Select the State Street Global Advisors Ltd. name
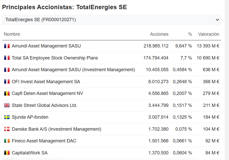Viewport: 229px width, 160px height. point(44,105)
